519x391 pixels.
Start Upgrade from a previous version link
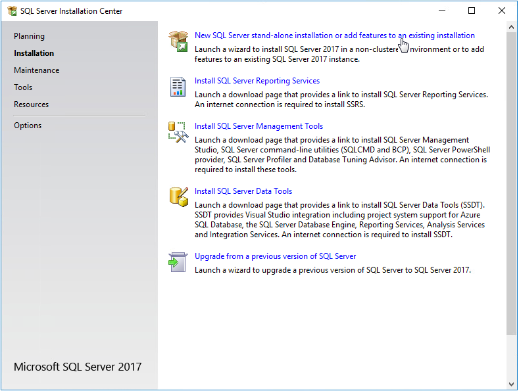click(x=276, y=256)
